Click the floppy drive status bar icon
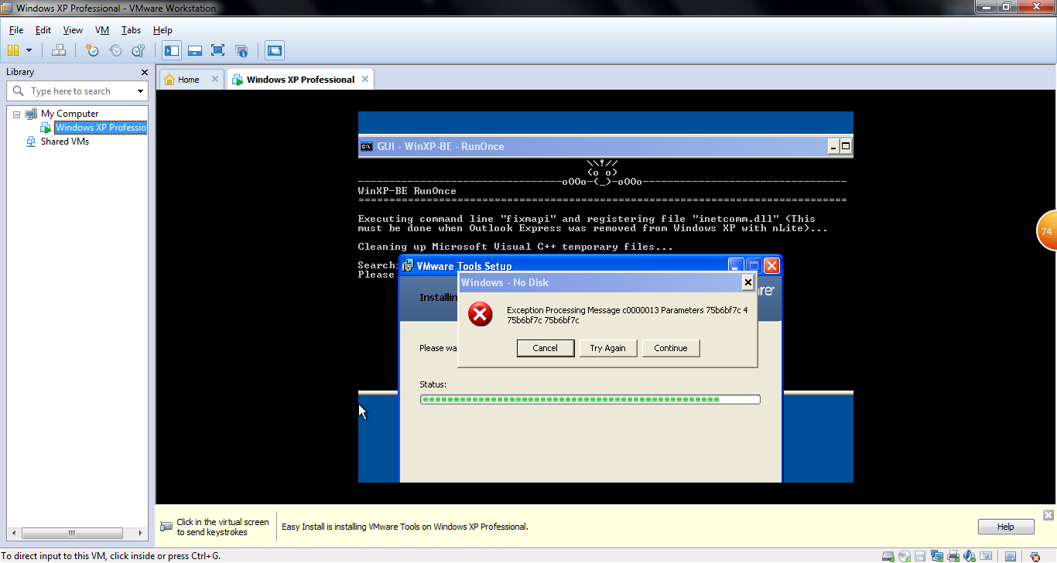 click(x=920, y=556)
